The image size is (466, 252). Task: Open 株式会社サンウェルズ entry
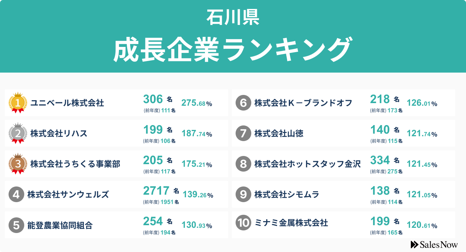[x=68, y=194]
